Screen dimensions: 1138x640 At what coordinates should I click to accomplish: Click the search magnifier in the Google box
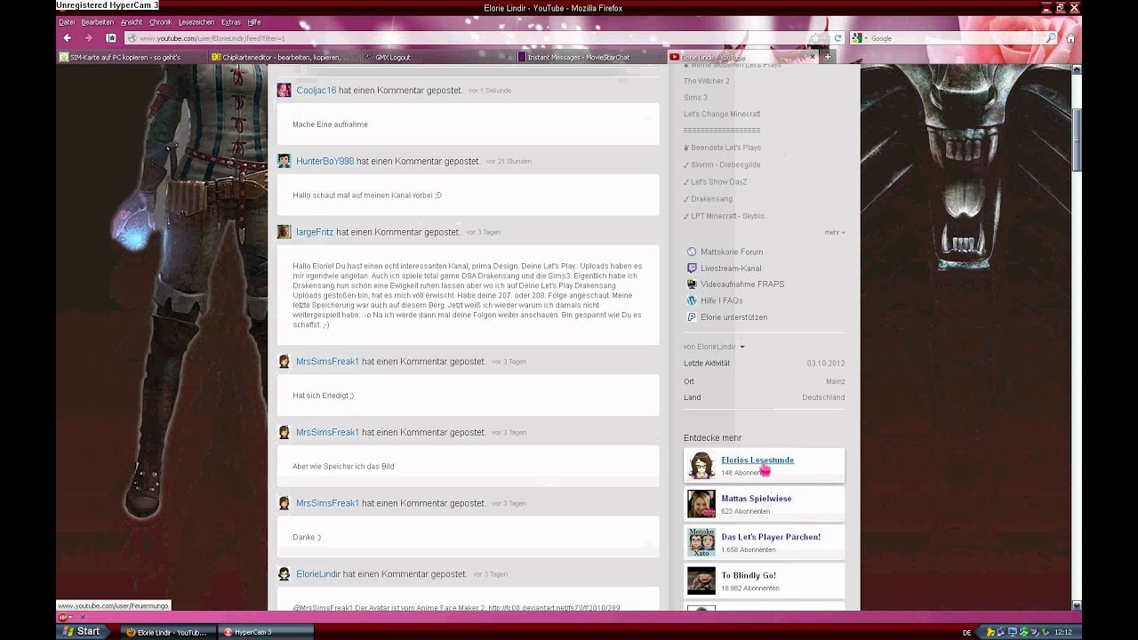[x=1050, y=38]
